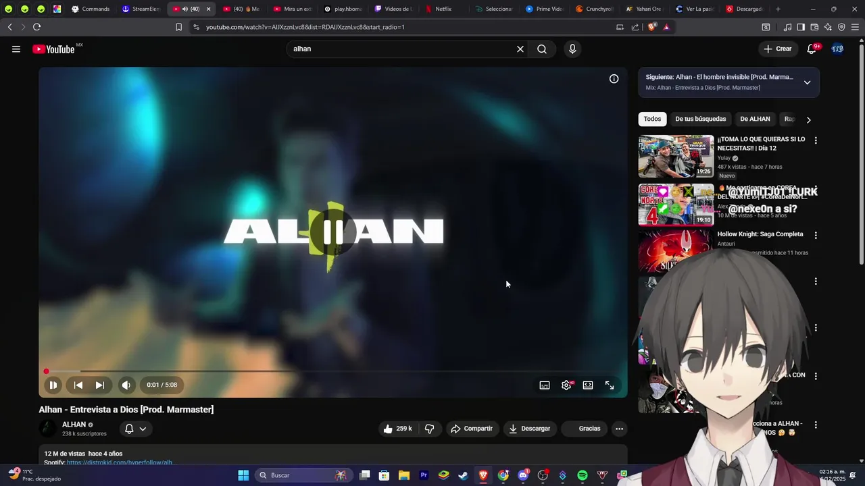The image size is (865, 486).
Task: Switch to the Commands tab
Action: 91,9
